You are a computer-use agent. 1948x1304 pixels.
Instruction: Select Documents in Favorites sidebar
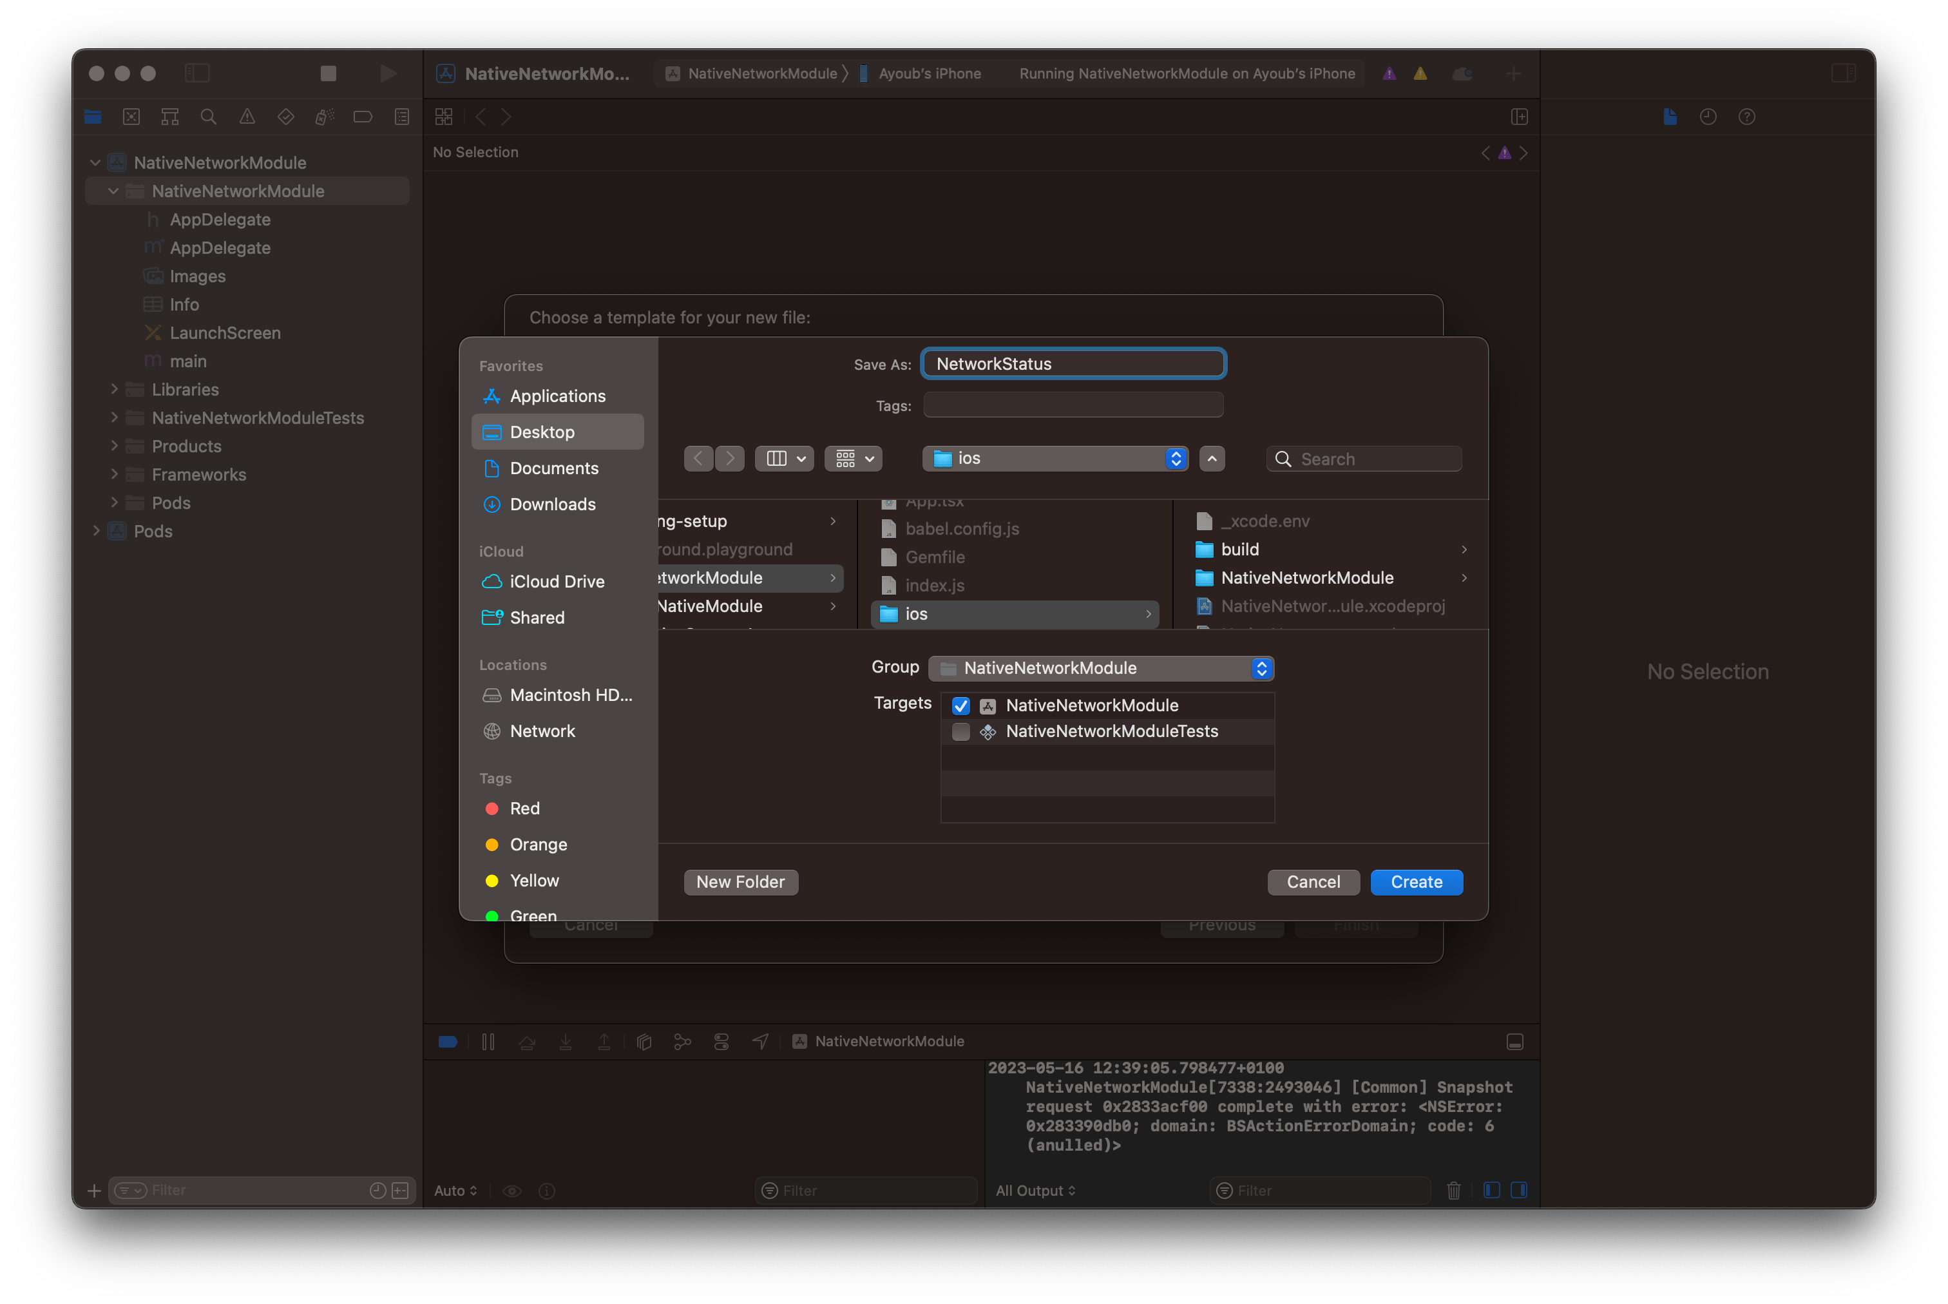557,468
